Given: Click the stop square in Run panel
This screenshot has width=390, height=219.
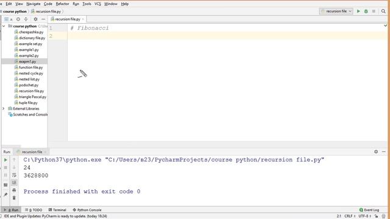Looking at the screenshot, I should tap(5, 168).
